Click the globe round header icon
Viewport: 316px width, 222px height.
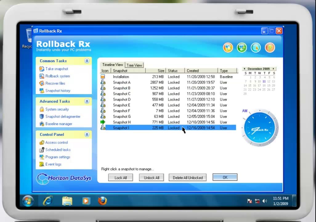coord(256,47)
